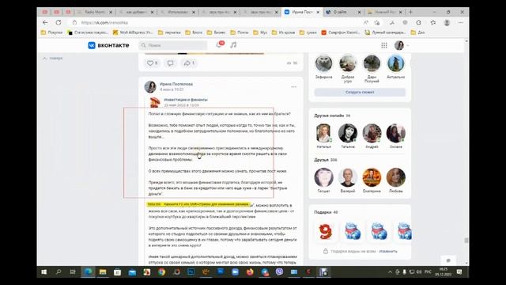
Task: Reload the page with refresh icon
Action: point(59,23)
